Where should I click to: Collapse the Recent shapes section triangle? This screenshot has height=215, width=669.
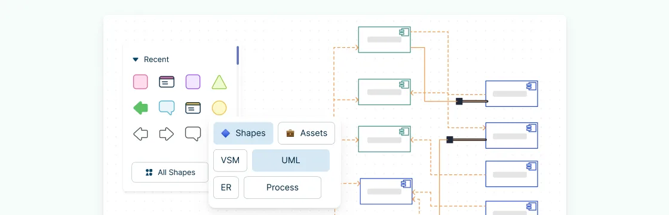pyautogui.click(x=135, y=60)
